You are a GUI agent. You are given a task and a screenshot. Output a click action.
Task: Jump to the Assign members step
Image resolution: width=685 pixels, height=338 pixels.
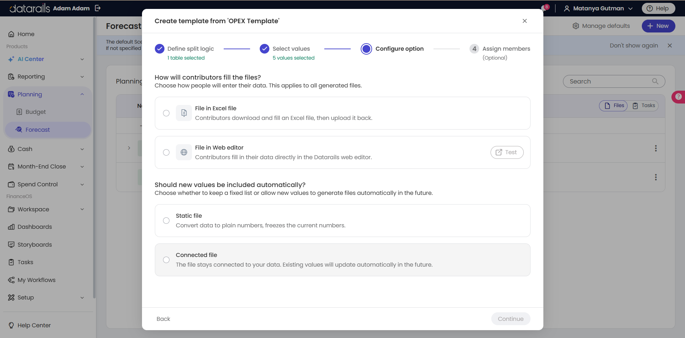pos(500,52)
